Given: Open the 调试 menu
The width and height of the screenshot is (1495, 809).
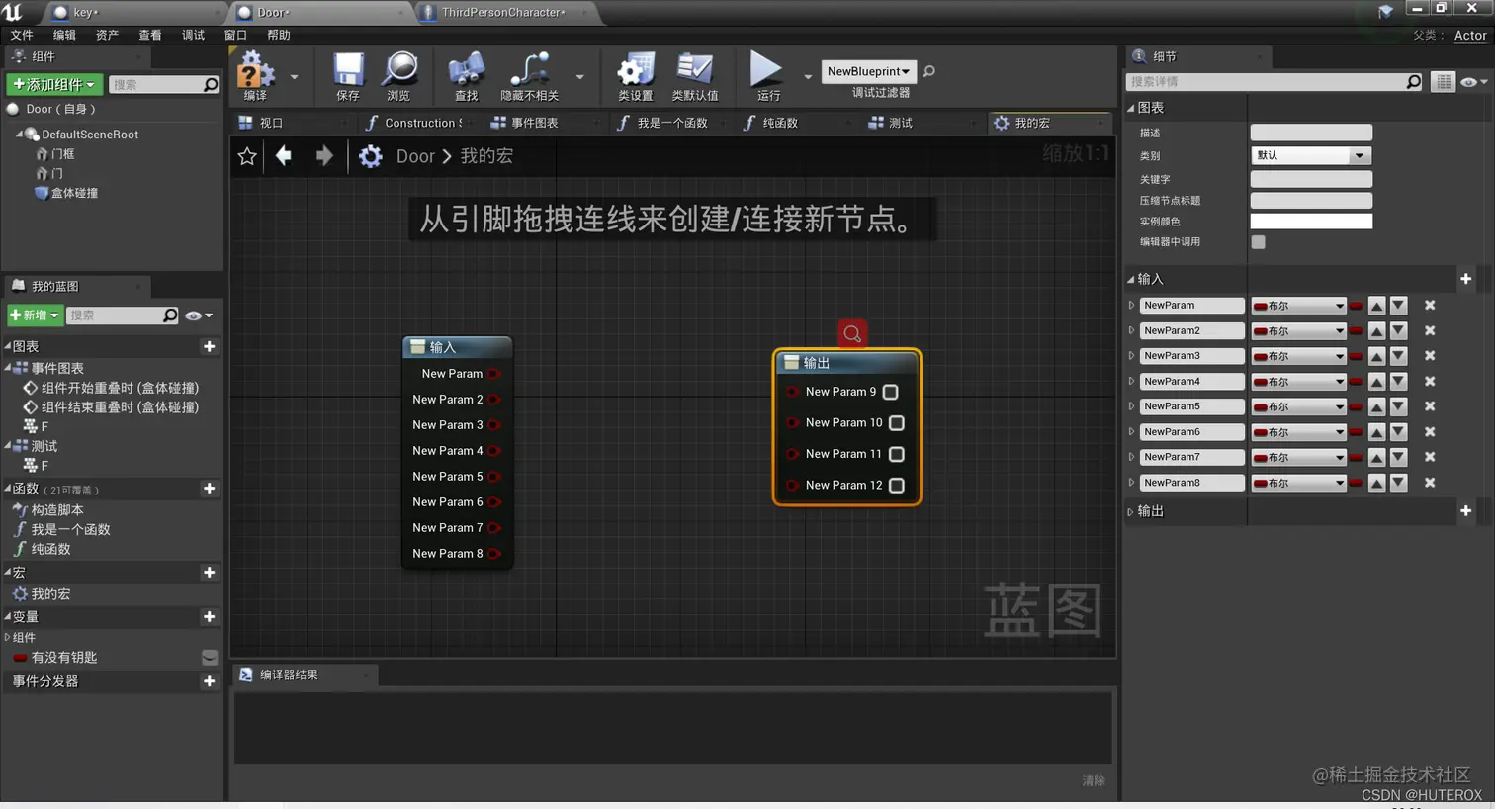Looking at the screenshot, I should click(193, 35).
